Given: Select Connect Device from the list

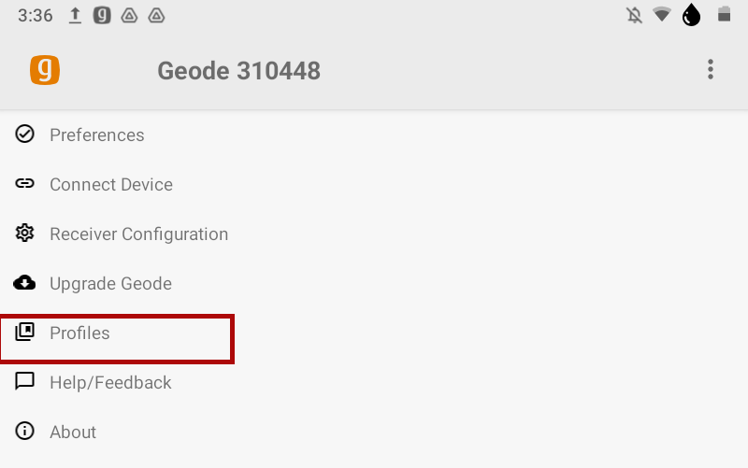Looking at the screenshot, I should (x=111, y=185).
